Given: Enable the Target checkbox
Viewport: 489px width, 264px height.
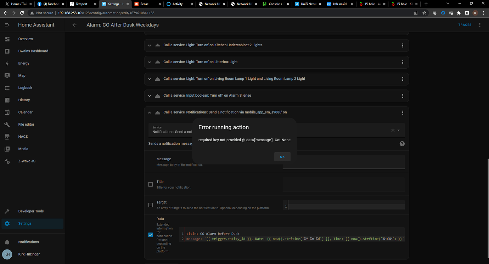Looking at the screenshot, I should tap(151, 205).
